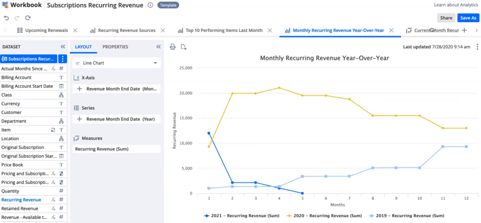Open chart options kebab menu

point(477,47)
